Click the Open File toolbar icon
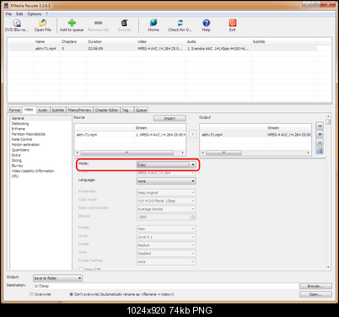339x317 pixels. (x=43, y=25)
